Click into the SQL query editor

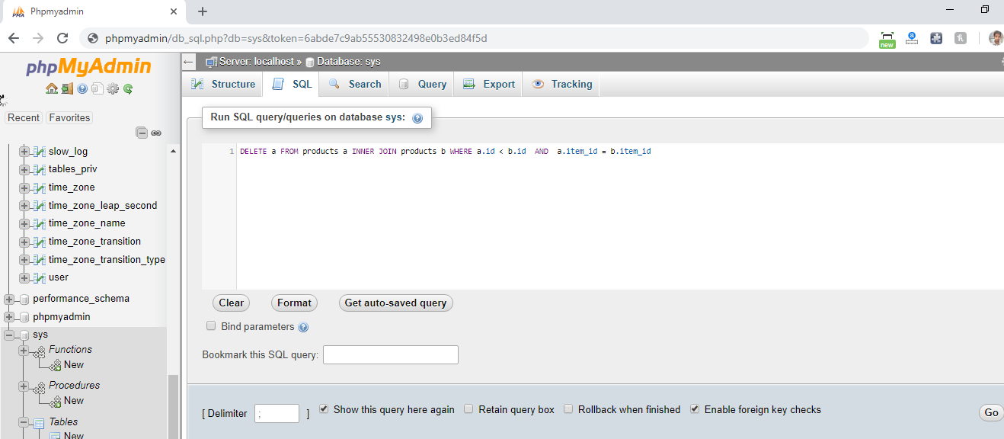tap(620, 216)
